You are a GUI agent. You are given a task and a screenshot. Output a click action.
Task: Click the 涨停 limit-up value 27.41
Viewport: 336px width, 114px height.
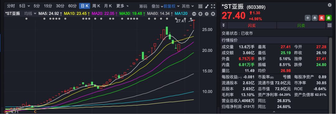(321, 59)
